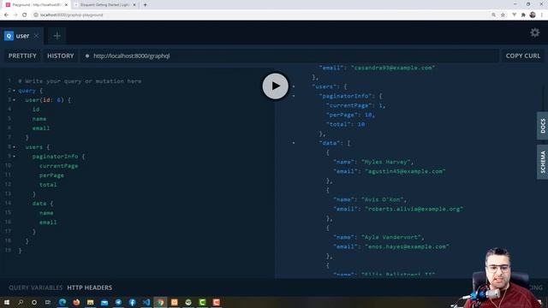Collapse the query block at line 2
The width and height of the screenshot is (548, 308).
click(x=15, y=91)
